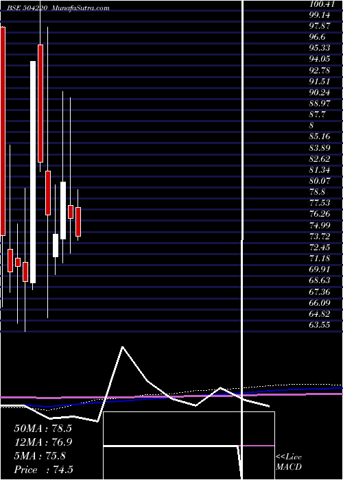Click the 95.33 price axis label
This screenshot has height=480, width=343.
point(320,48)
